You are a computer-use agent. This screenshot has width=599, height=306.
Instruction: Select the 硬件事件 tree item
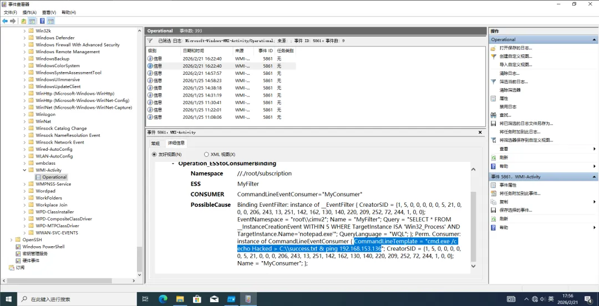(x=31, y=261)
